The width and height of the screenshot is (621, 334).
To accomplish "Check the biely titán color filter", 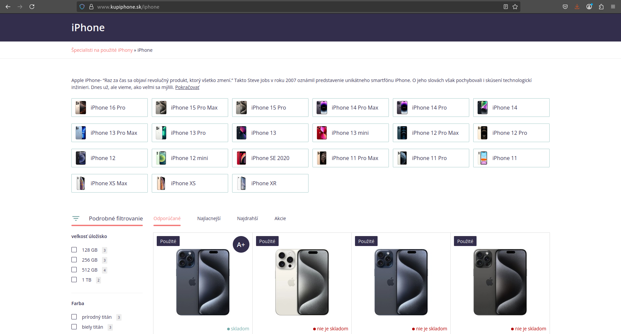I will click(74, 327).
